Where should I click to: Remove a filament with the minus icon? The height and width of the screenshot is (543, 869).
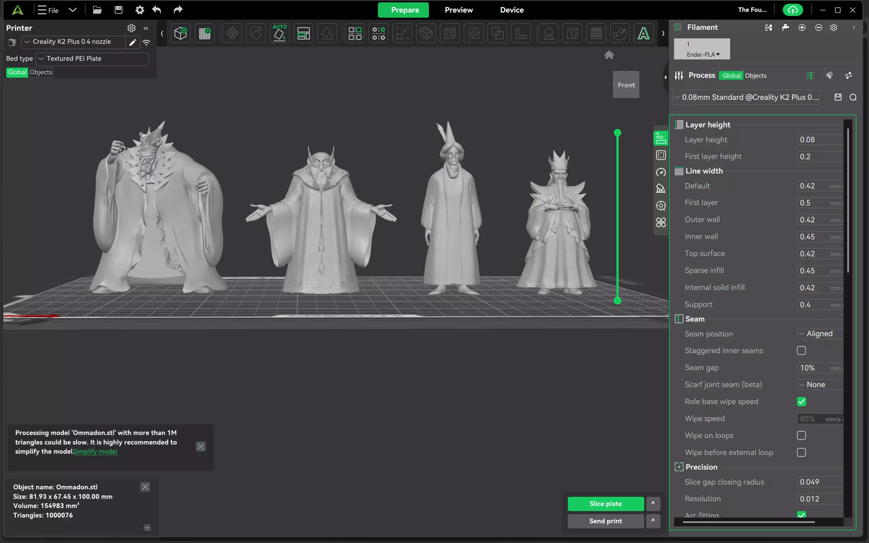pyautogui.click(x=818, y=28)
